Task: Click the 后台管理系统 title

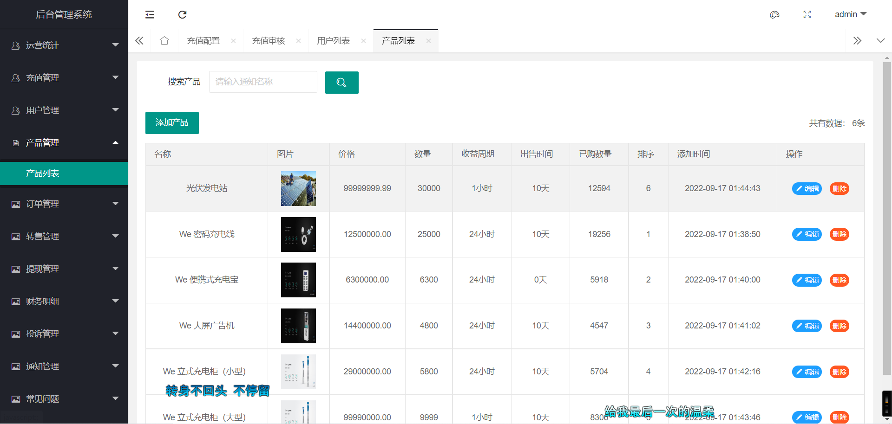Action: tap(64, 14)
